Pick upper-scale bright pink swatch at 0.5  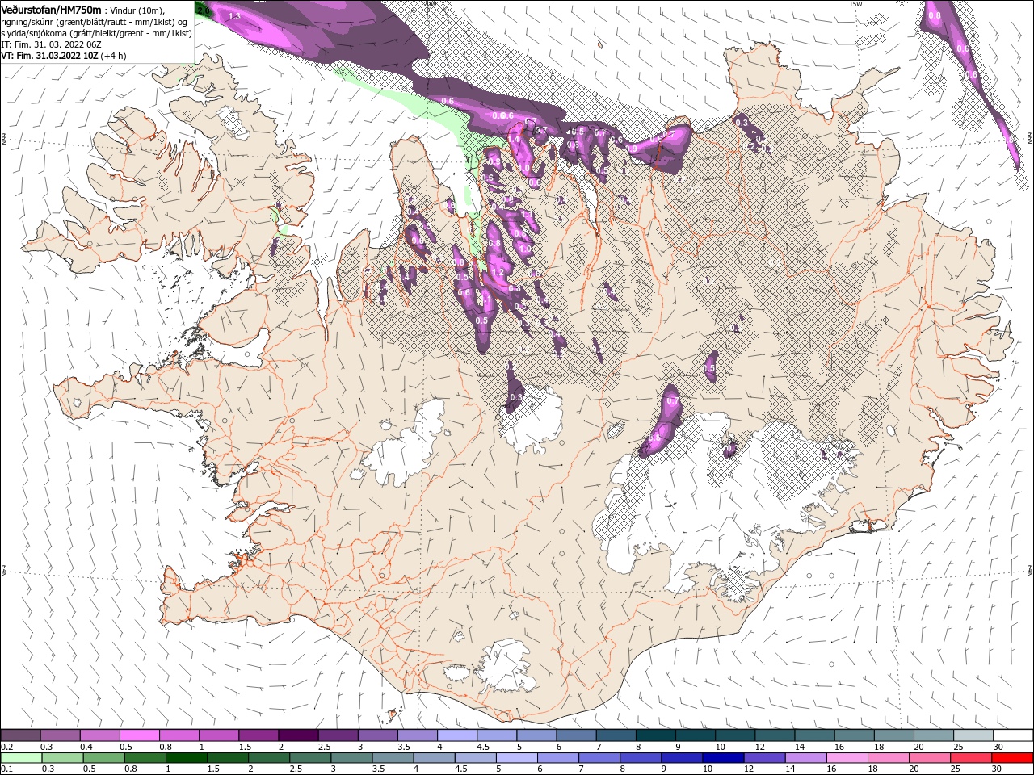click(139, 735)
